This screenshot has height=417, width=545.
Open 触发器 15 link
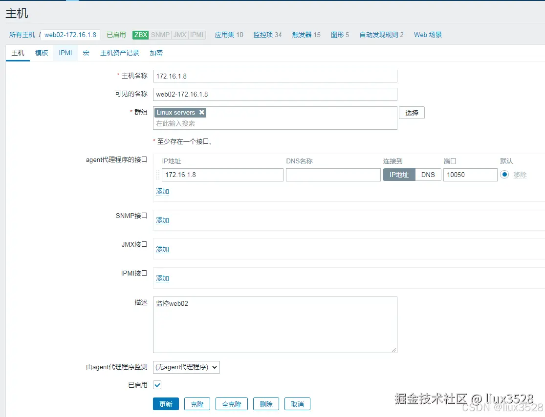tap(306, 35)
